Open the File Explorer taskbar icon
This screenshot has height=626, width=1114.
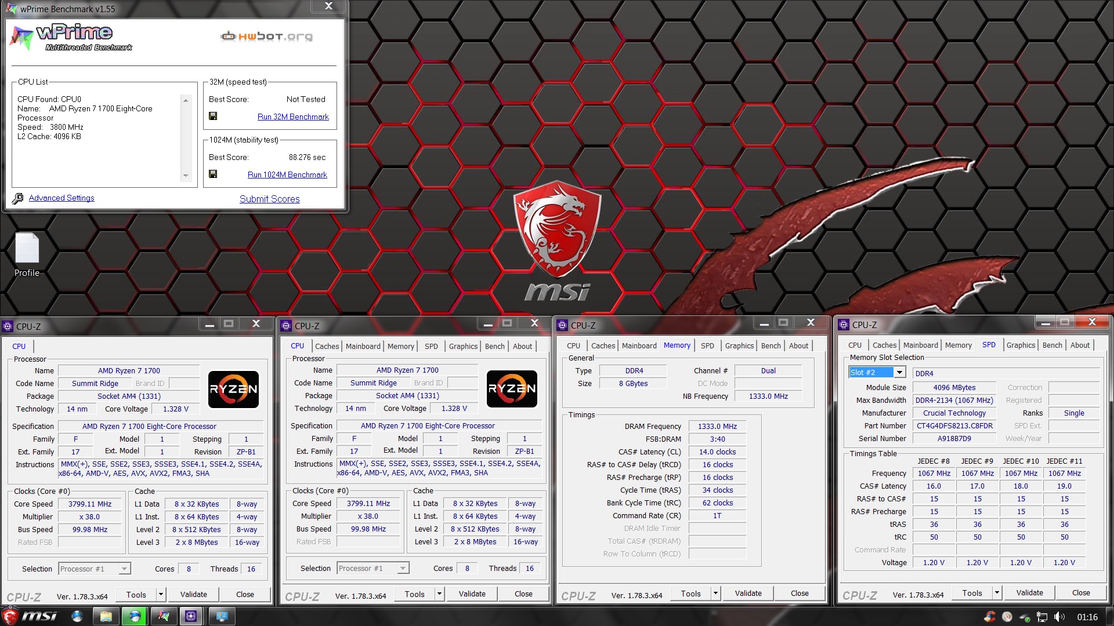pos(106,616)
